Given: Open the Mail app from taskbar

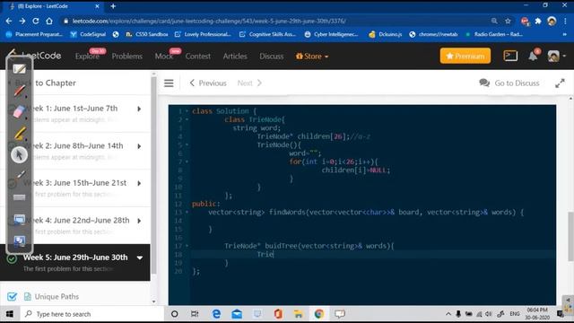Looking at the screenshot, I should coord(237,314).
